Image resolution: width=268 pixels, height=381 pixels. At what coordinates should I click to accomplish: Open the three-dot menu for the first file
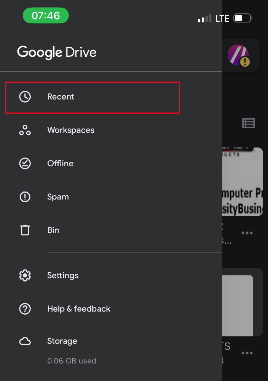[247, 233]
